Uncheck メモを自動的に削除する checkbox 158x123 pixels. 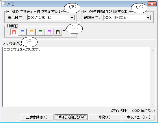coord(85,12)
